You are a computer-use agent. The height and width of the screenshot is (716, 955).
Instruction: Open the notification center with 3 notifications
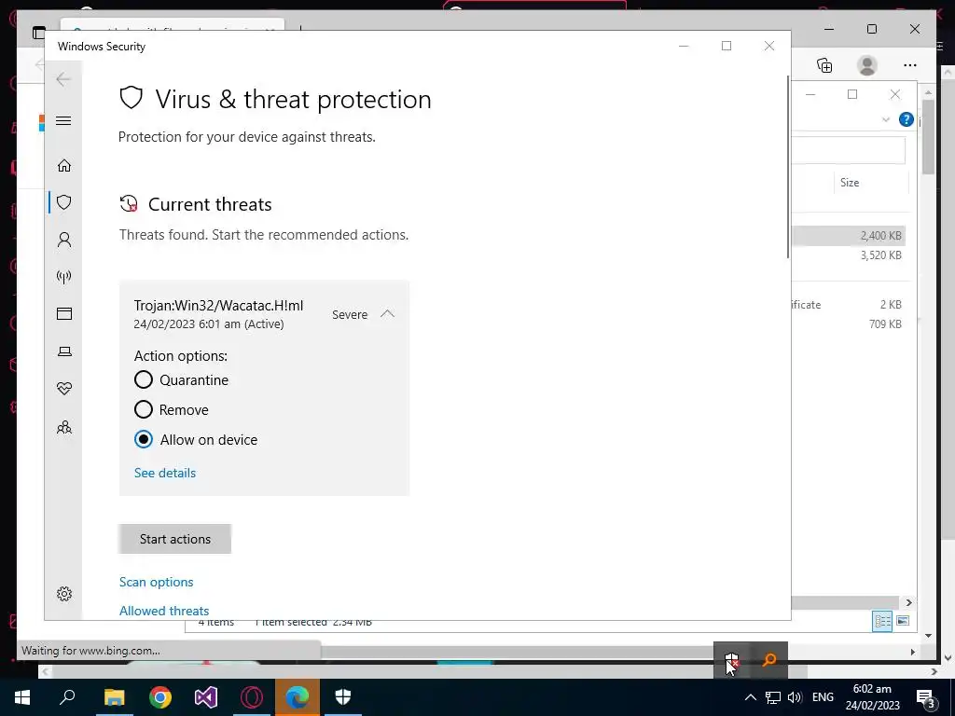925,697
